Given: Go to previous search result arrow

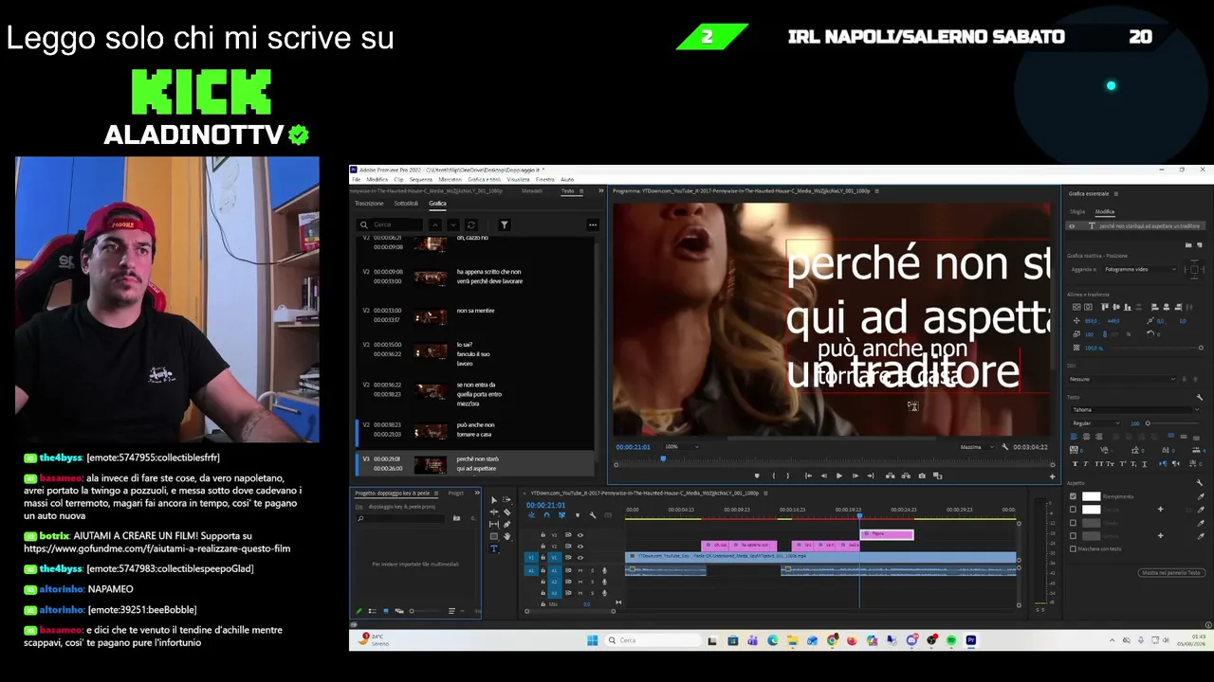Looking at the screenshot, I should click(435, 224).
